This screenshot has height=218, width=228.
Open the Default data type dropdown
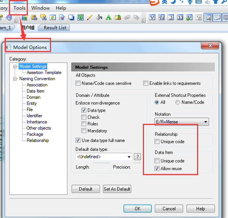coord(104,157)
